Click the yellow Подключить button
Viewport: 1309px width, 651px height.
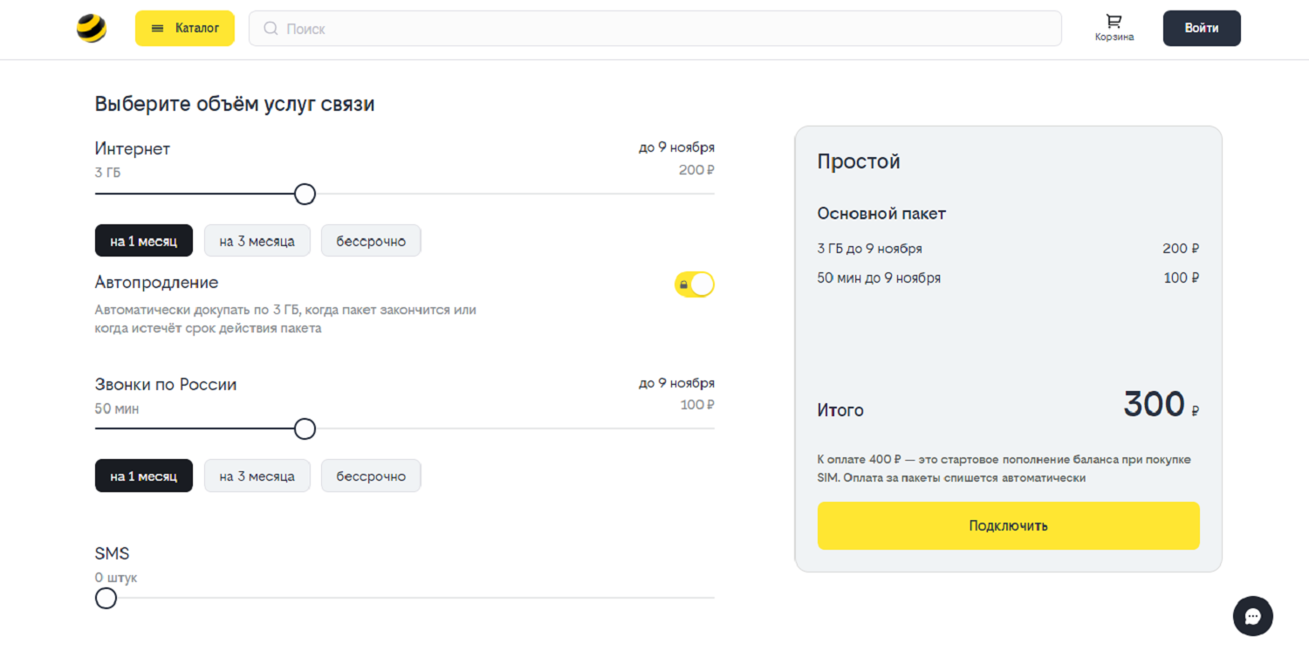point(1008,525)
